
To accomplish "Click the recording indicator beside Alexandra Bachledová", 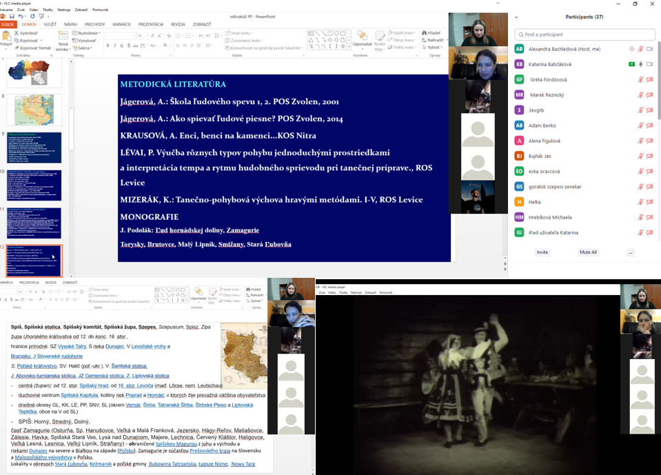I will tap(632, 49).
